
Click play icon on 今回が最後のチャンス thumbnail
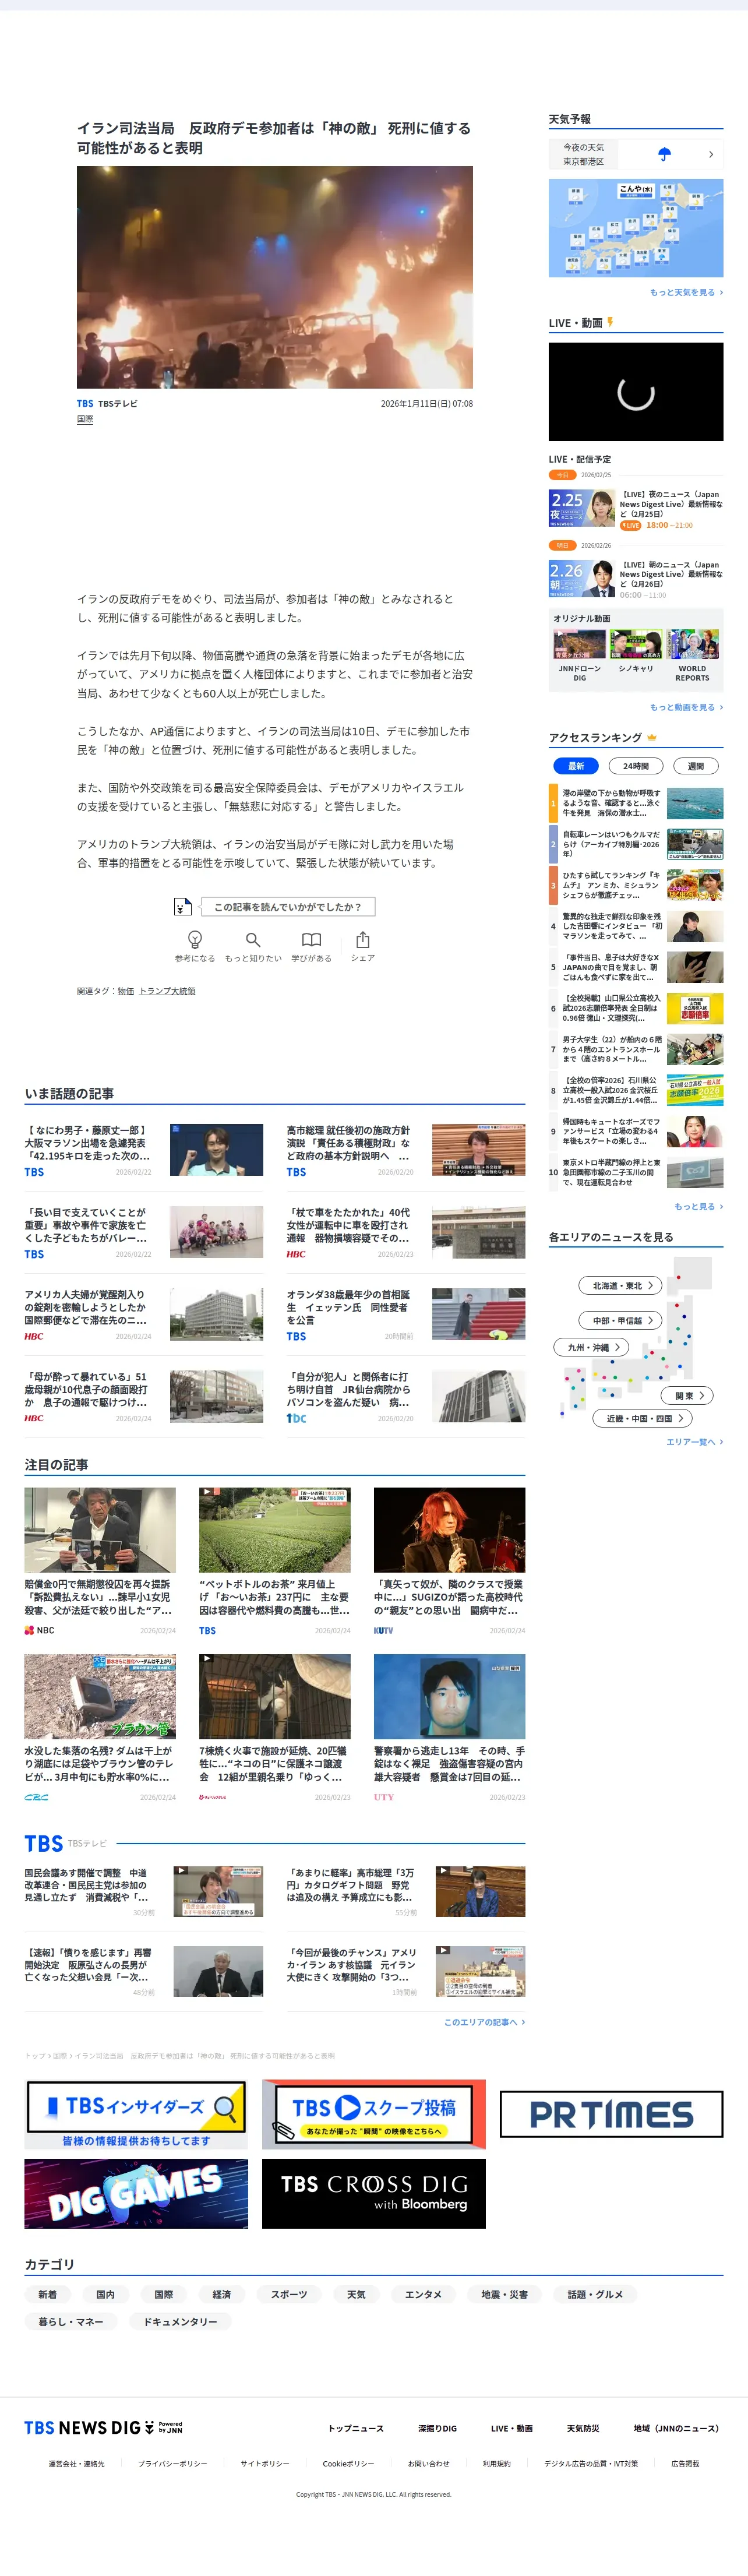click(x=442, y=1950)
